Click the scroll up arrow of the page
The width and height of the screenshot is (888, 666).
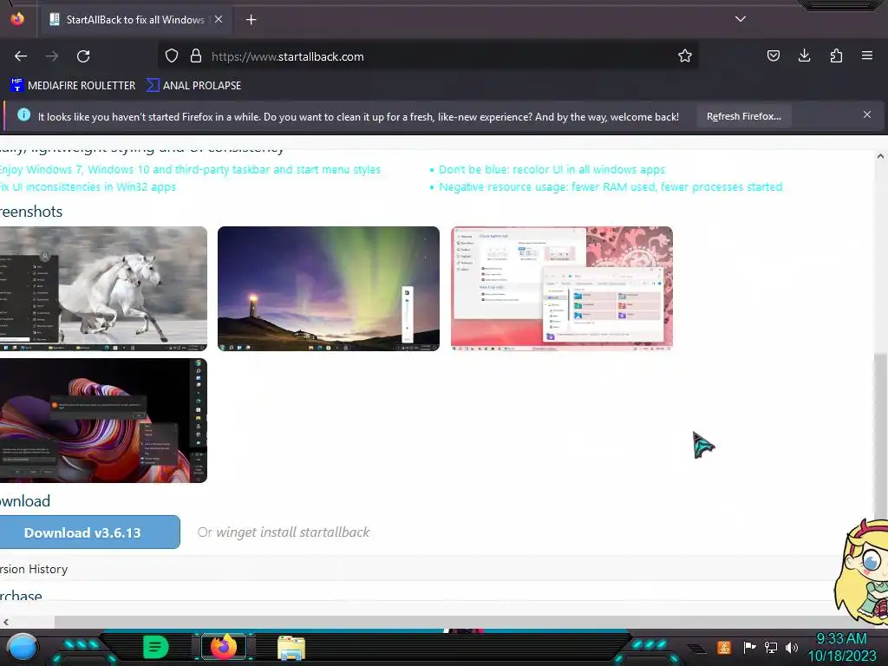[880, 156]
